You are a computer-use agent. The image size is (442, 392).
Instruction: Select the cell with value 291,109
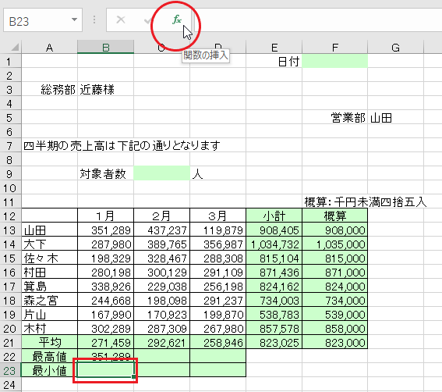tap(218, 272)
